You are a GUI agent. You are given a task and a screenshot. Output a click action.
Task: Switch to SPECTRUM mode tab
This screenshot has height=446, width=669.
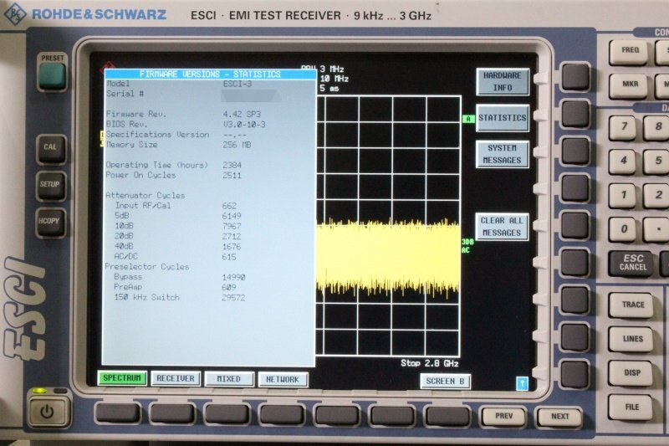122,378
